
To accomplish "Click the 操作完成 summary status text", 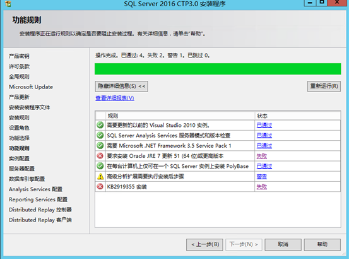I will [x=153, y=55].
